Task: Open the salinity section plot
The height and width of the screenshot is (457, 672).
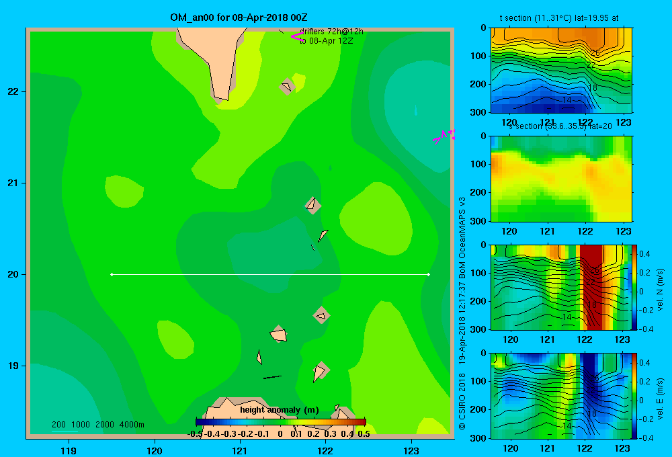Action: click(561, 179)
